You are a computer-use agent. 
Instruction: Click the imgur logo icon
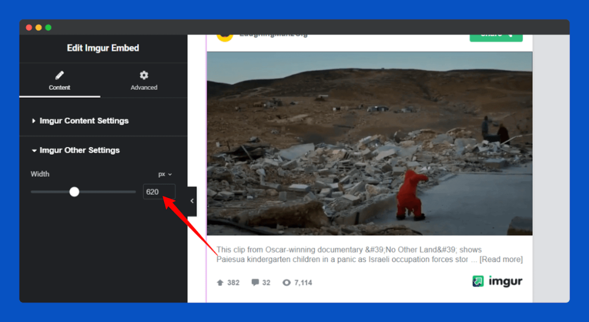point(478,281)
